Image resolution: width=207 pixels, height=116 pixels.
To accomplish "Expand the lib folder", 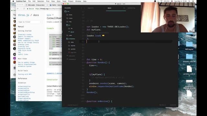I will 71,29.
